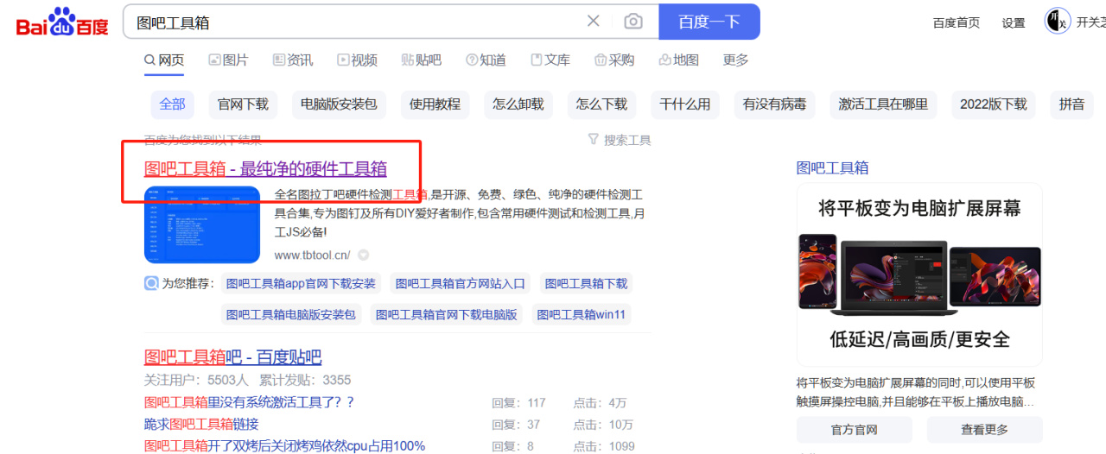The width and height of the screenshot is (1106, 454).
Task: Open suggestion 图吧工具箱下载
Action: 586,283
